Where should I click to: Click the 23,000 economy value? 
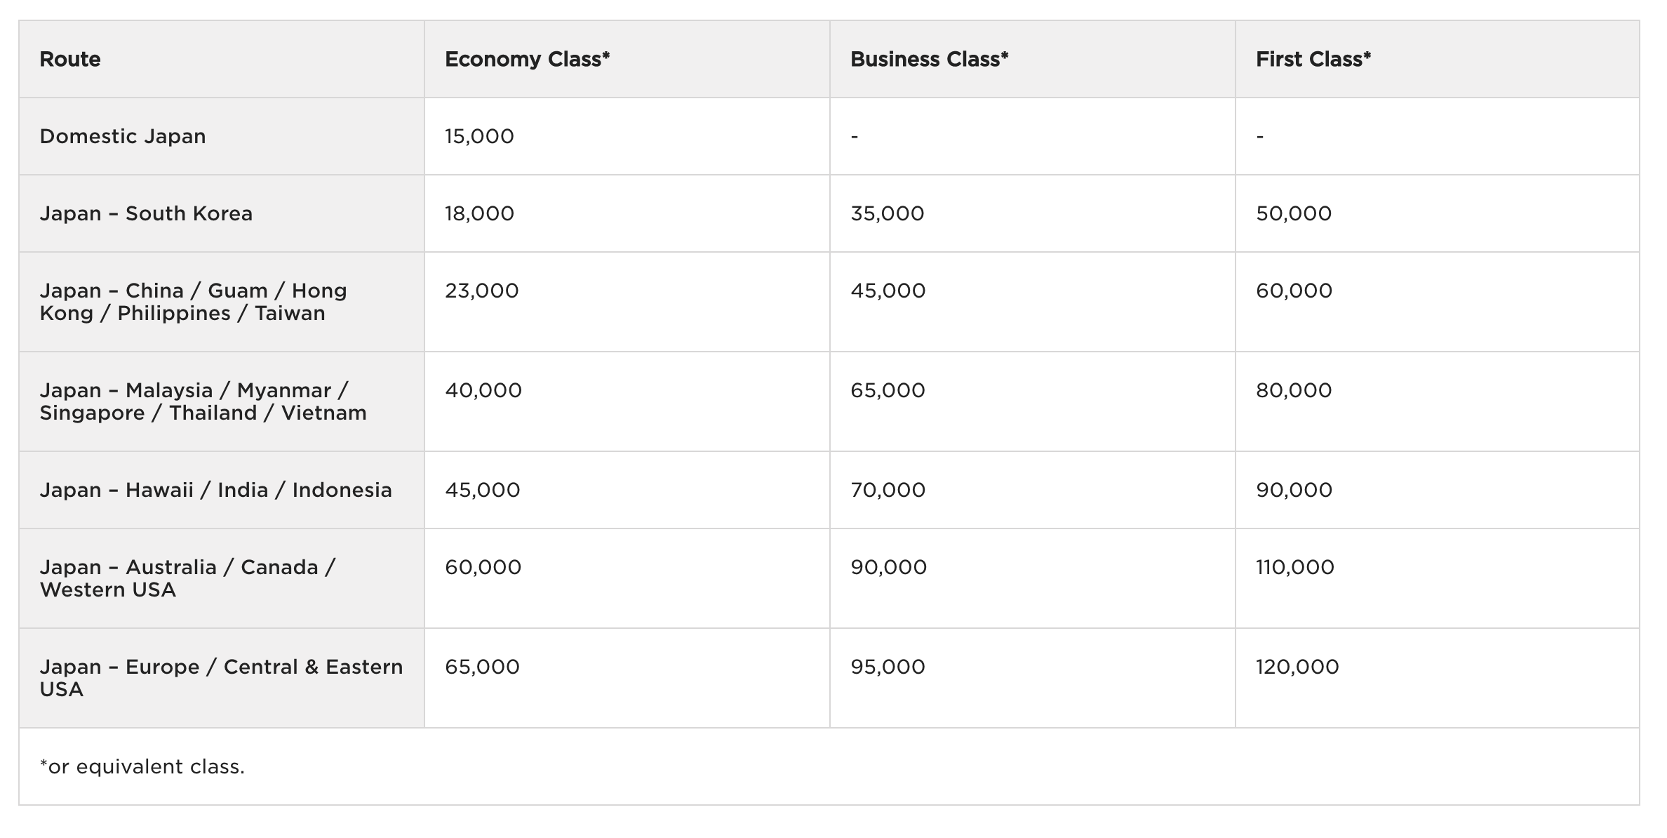pos(482,291)
